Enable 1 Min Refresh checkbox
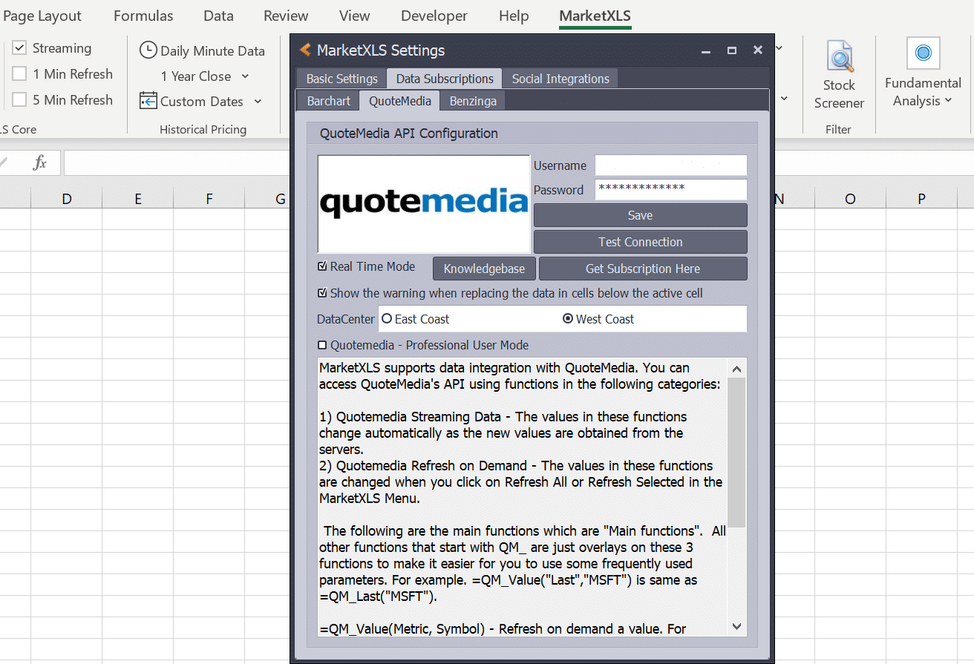Viewport: 974px width, 664px height. click(20, 74)
